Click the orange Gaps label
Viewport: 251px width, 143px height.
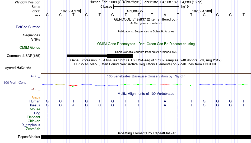tap(36, 97)
